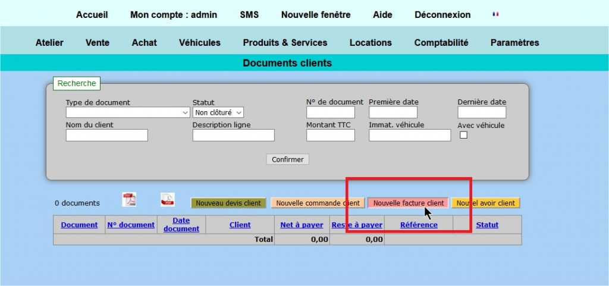Image resolution: width=609 pixels, height=286 pixels.
Task: Click the first PDF export icon
Action: [129, 200]
